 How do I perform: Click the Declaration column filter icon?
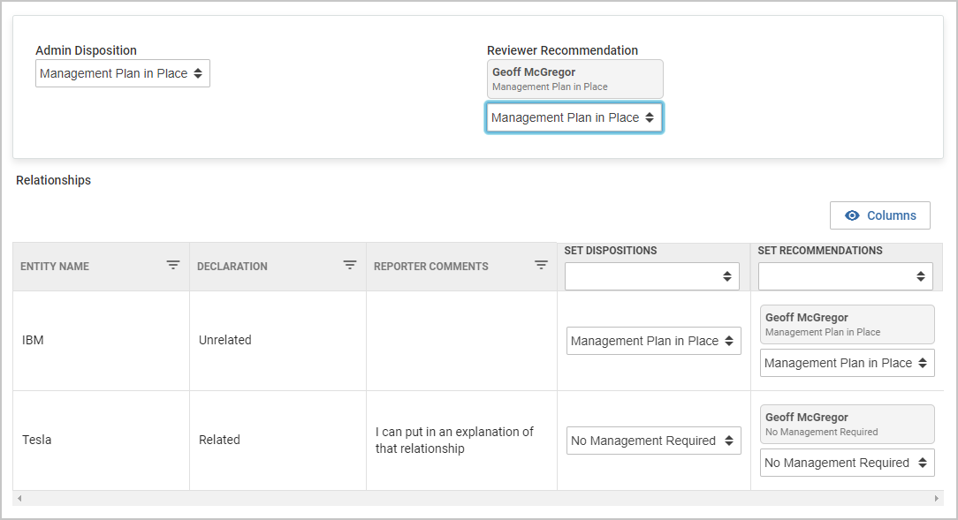(x=350, y=265)
